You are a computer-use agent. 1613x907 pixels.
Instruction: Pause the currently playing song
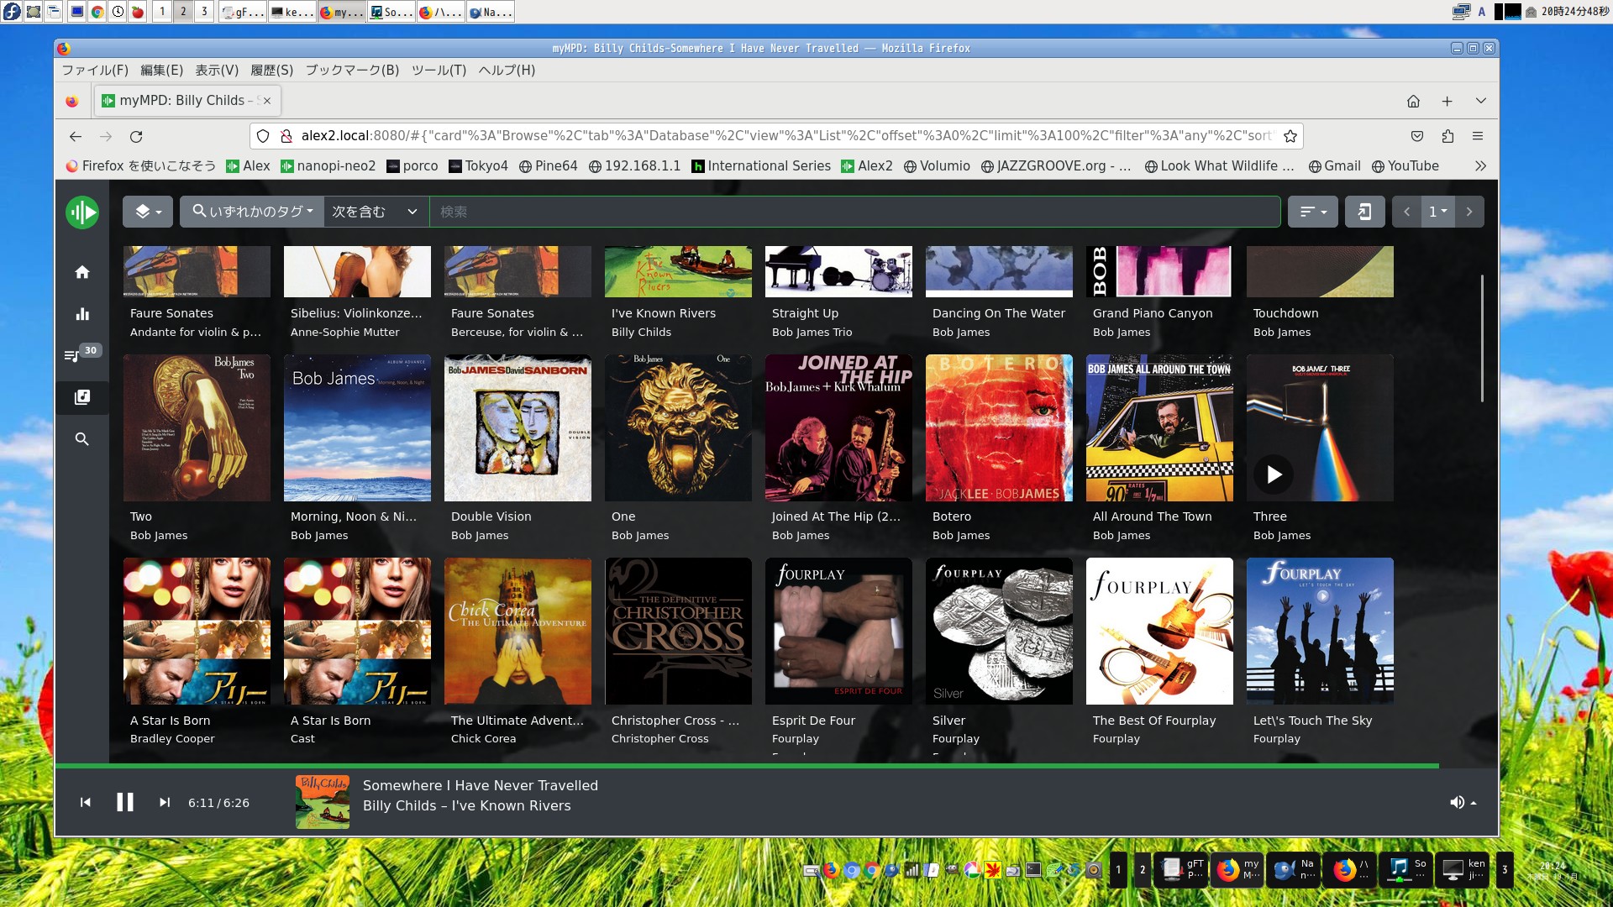pos(125,803)
